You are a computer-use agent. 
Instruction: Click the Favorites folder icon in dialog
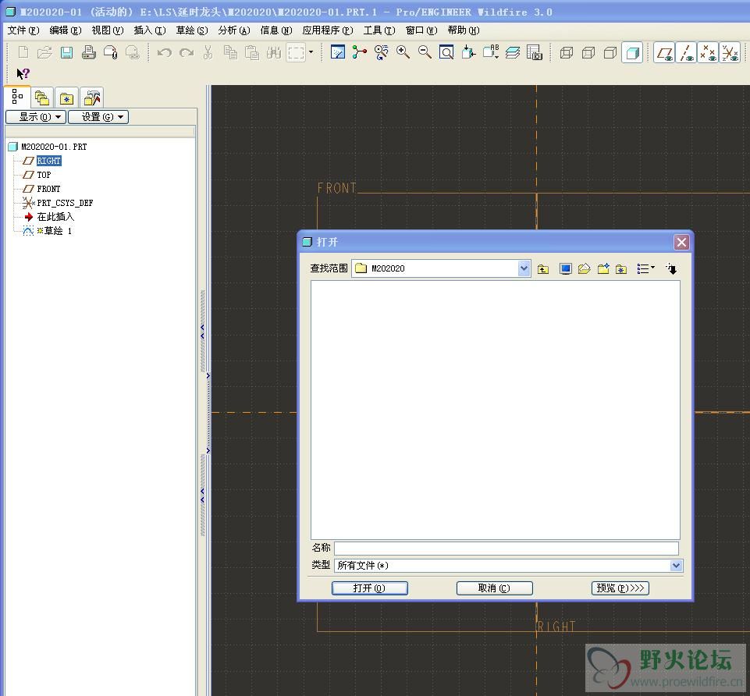[x=621, y=269]
